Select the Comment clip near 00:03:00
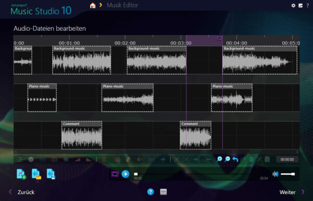The image size is (313, 201). [196, 135]
